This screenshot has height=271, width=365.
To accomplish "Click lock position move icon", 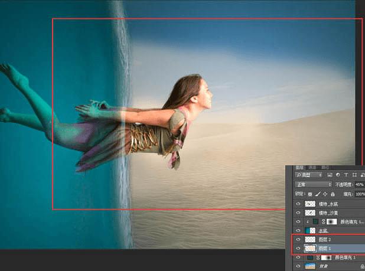I will tap(325, 194).
